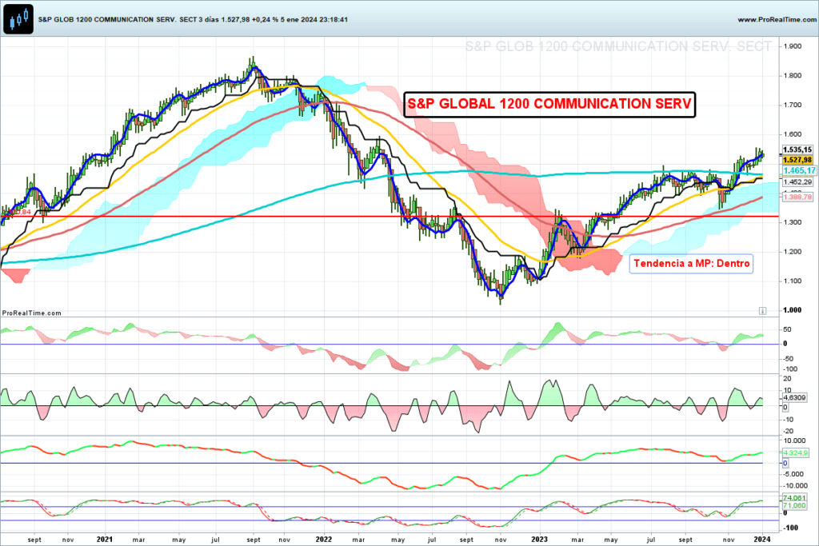Select the 1.452,29 price label
819x546 pixels.
797,182
